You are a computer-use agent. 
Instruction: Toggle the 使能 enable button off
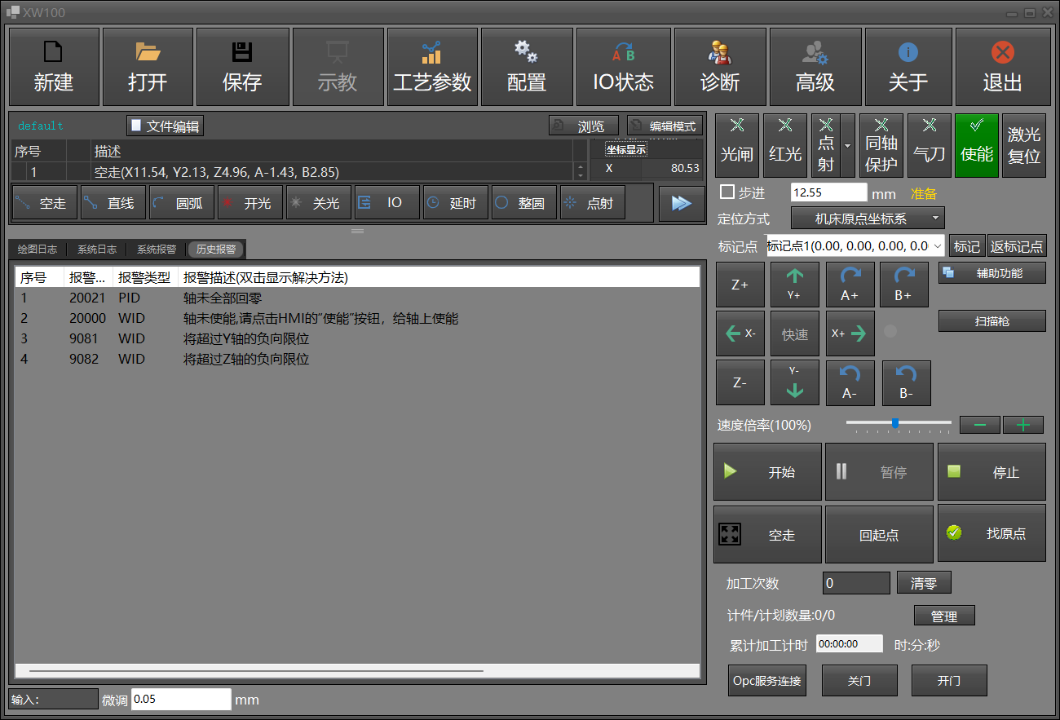tap(977, 145)
